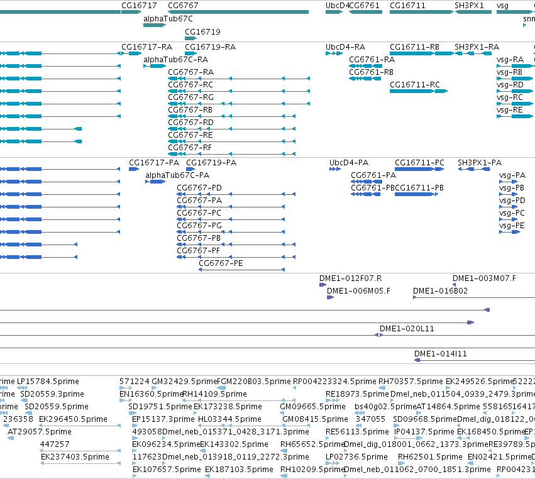
Task: Select the vsg-PD protein label
Action: (512, 201)
